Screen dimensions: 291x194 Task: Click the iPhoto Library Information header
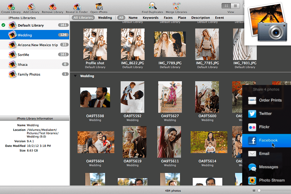point(35,119)
